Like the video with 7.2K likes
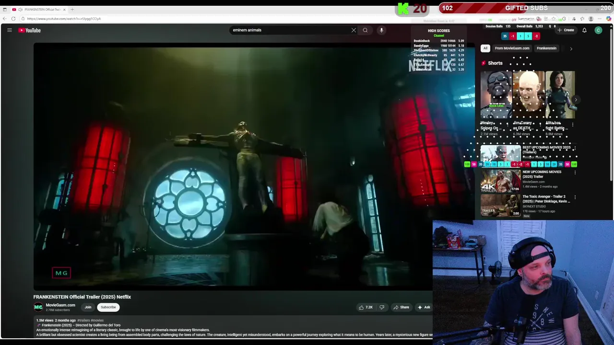 (366, 307)
